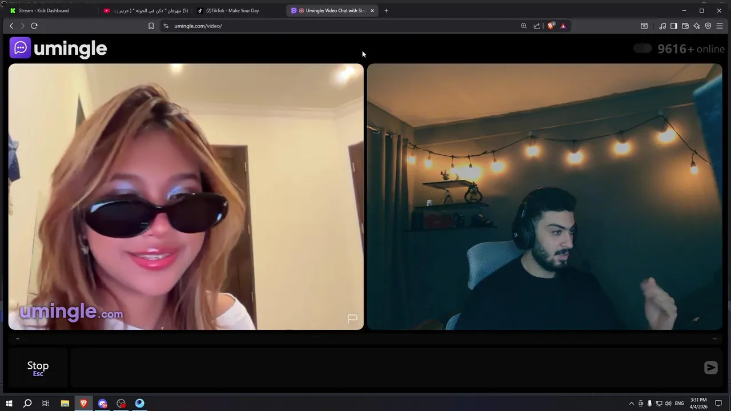Click the Umingle logo icon
The height and width of the screenshot is (411, 731).
[x=21, y=48]
